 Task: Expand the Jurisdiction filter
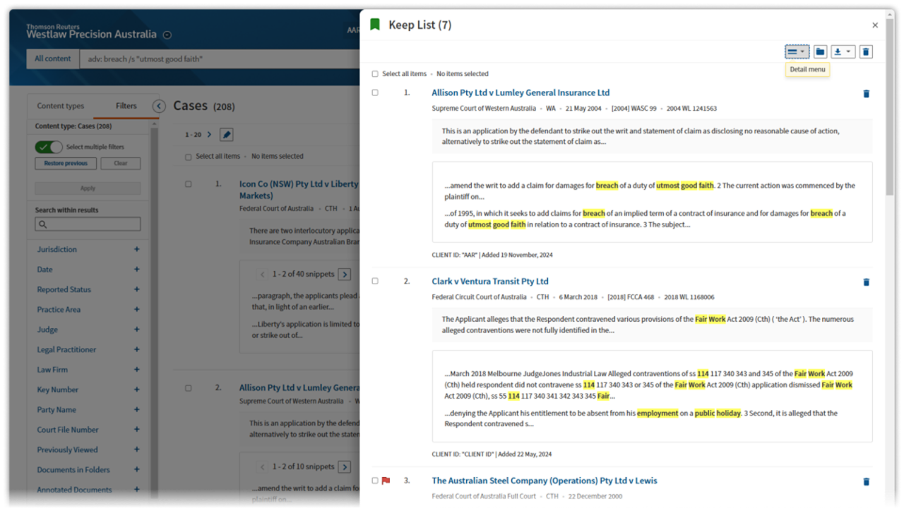point(136,249)
